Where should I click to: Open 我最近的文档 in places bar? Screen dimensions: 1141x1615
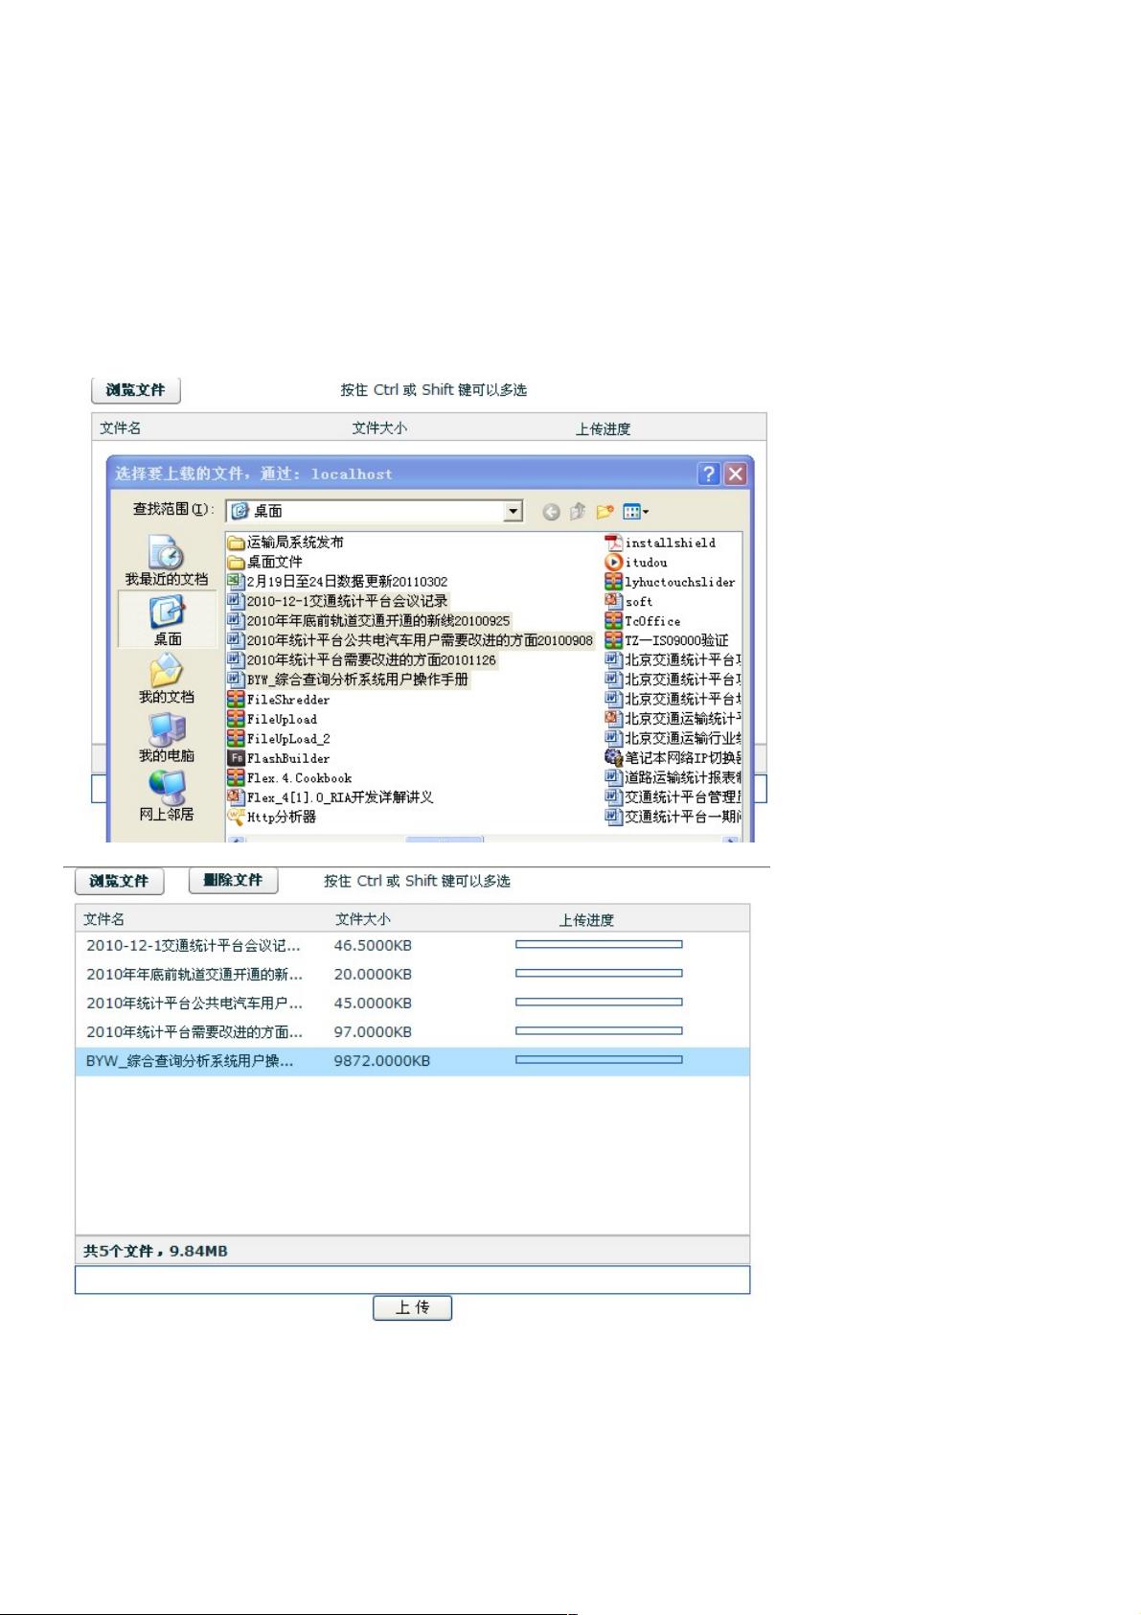[167, 562]
